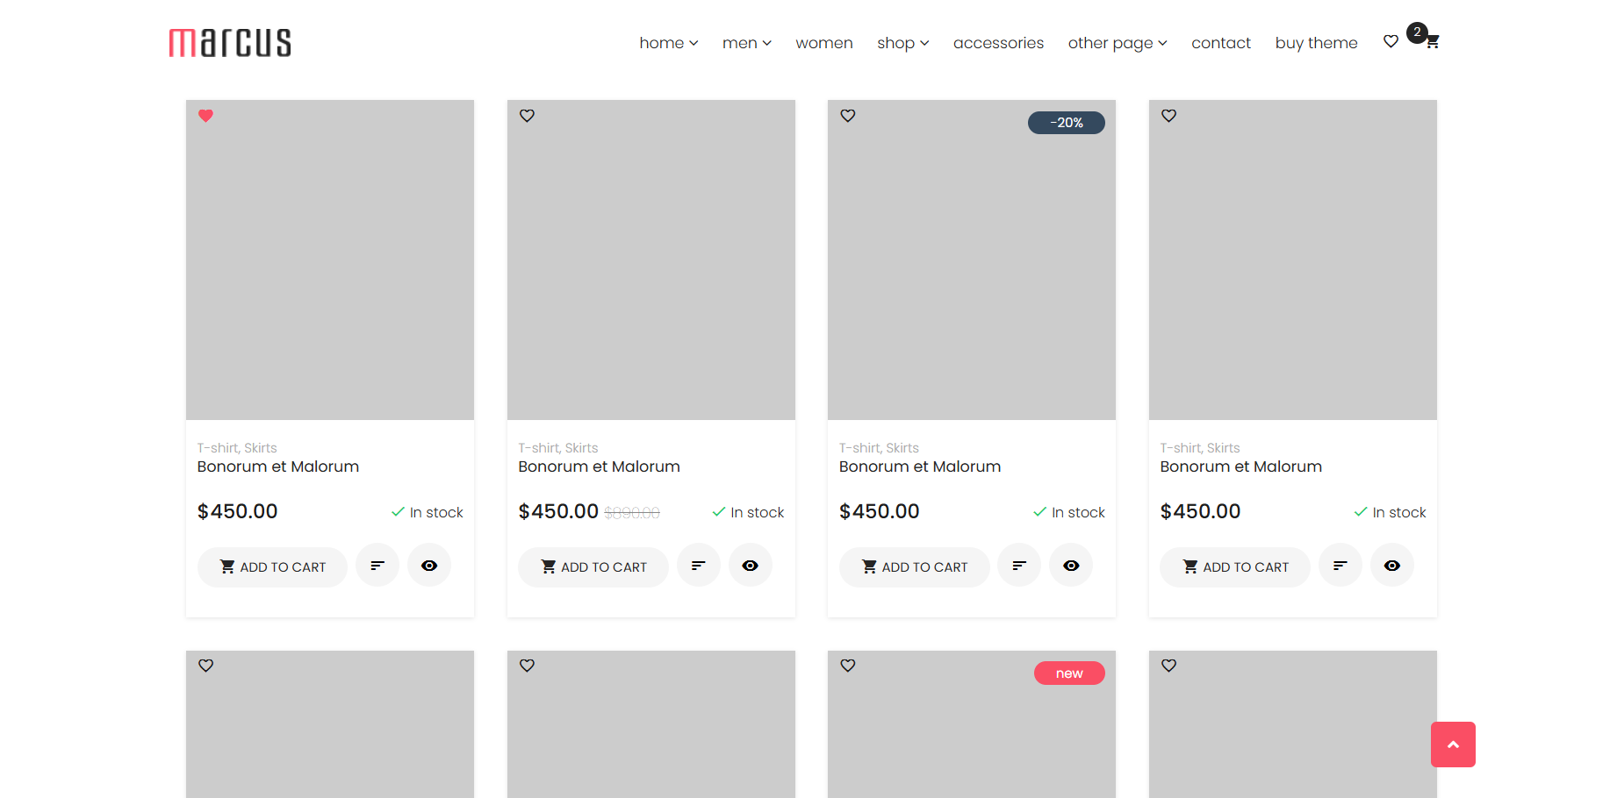
Task: Quick view the first Bonorum et Malorum product
Action: (x=429, y=565)
